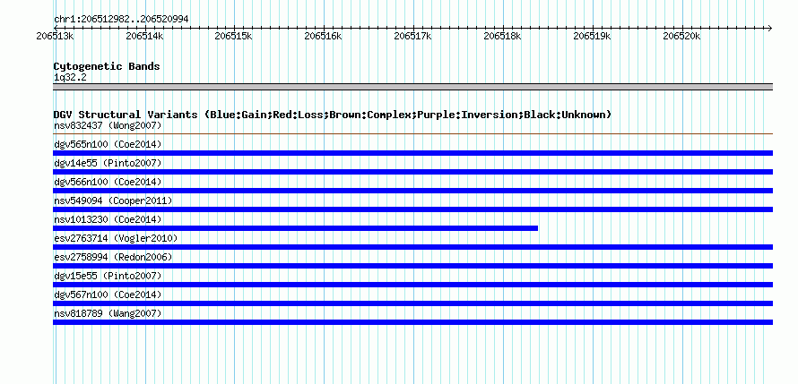The width and height of the screenshot is (798, 384).
Task: Click the 206516k ruler tick label
Action: (323, 37)
